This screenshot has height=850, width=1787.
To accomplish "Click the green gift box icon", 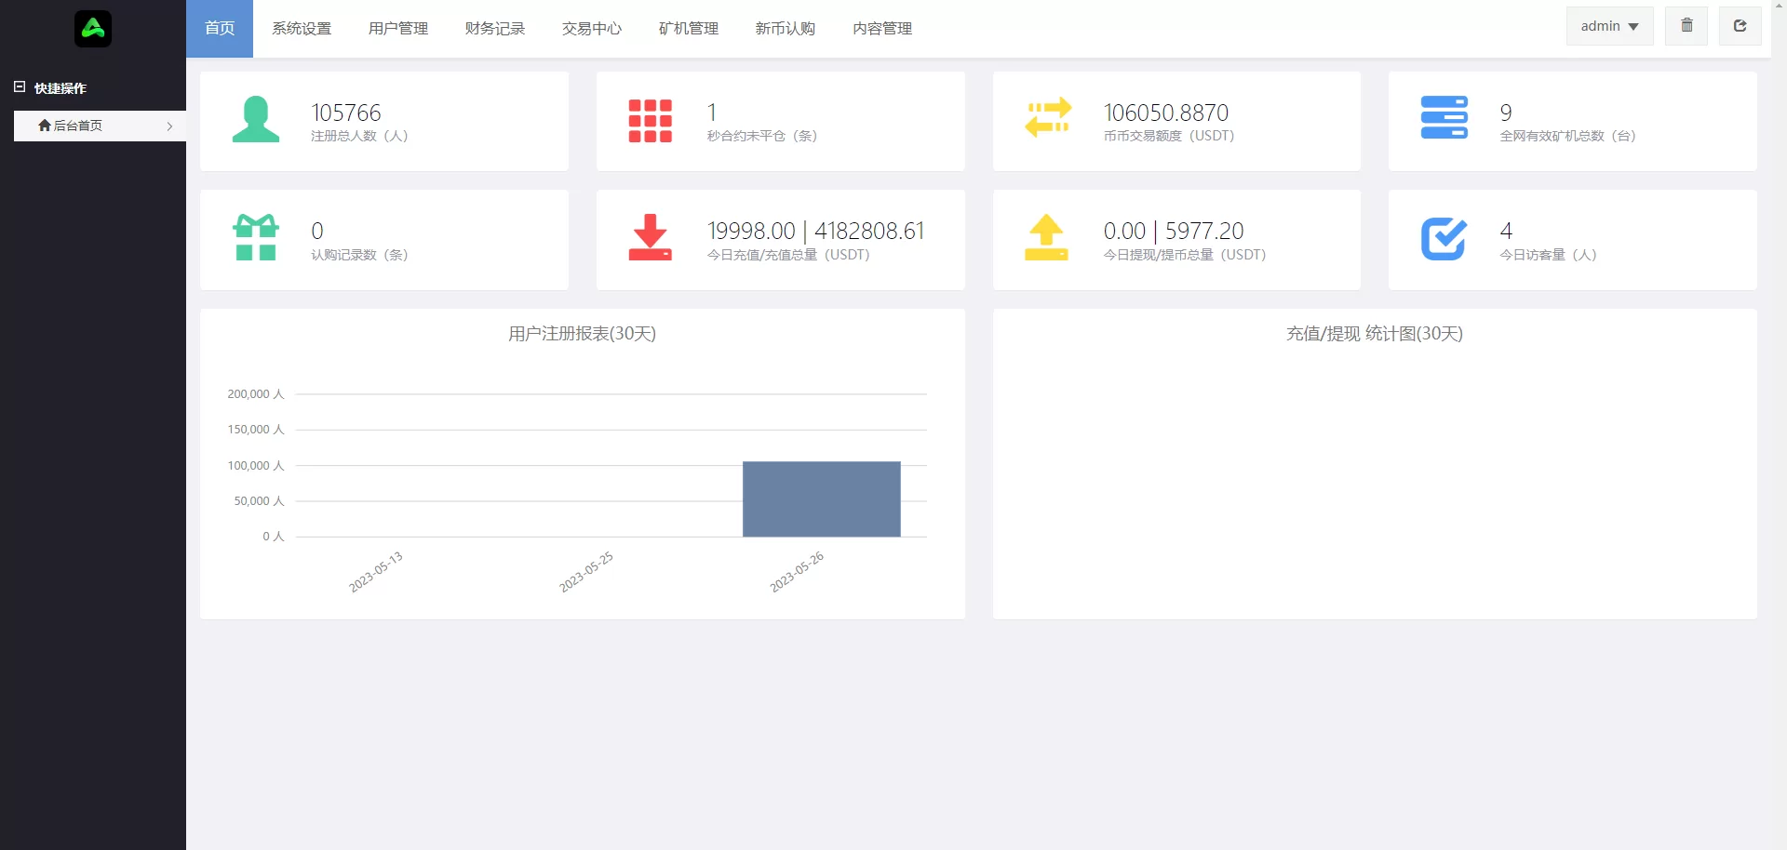I will click(256, 238).
